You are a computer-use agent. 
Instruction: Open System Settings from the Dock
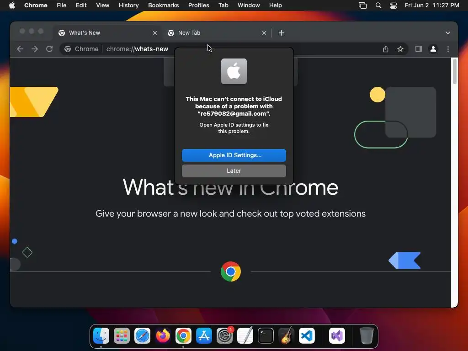tap(224, 336)
